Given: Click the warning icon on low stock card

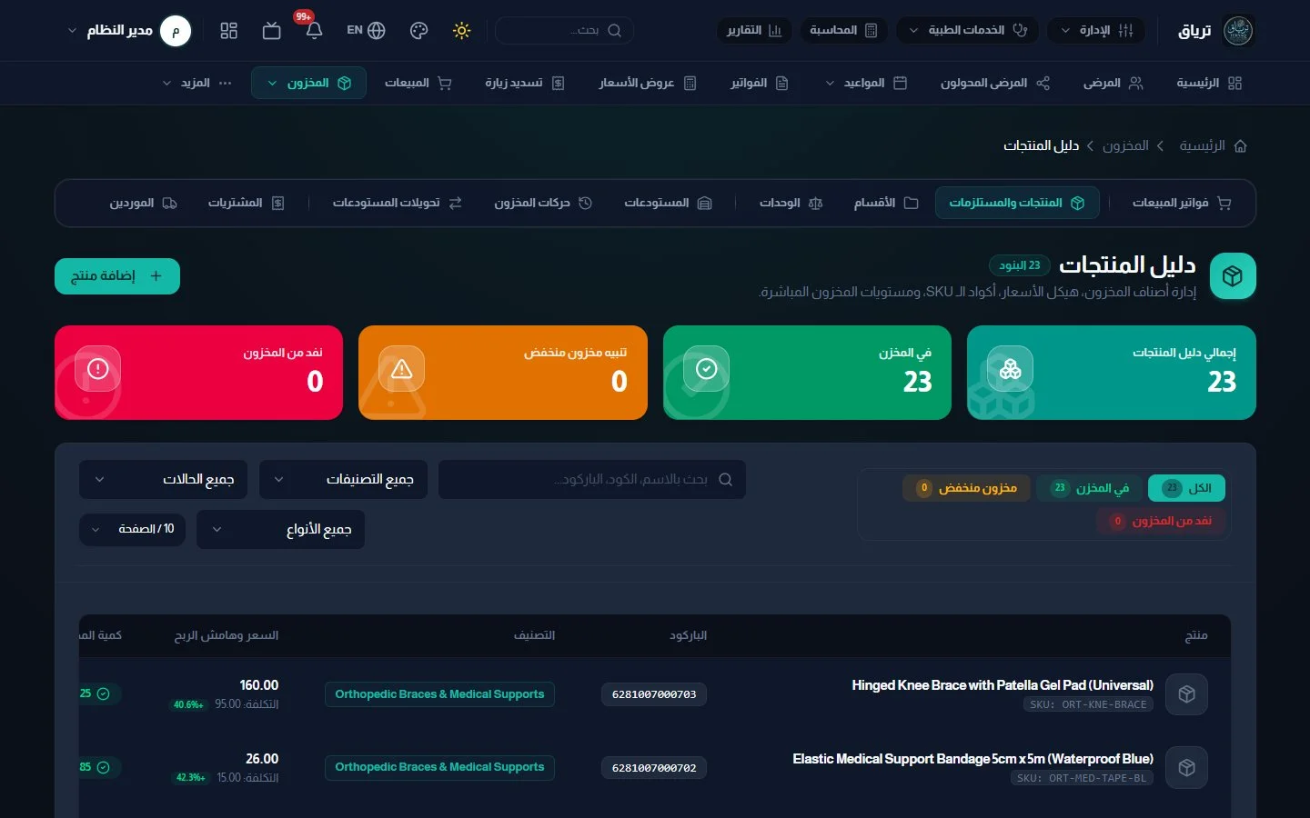Looking at the screenshot, I should pyautogui.click(x=401, y=369).
